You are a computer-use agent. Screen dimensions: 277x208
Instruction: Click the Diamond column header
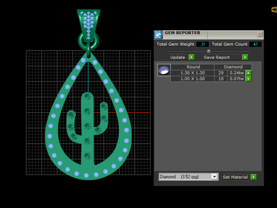pyautogui.click(x=233, y=67)
